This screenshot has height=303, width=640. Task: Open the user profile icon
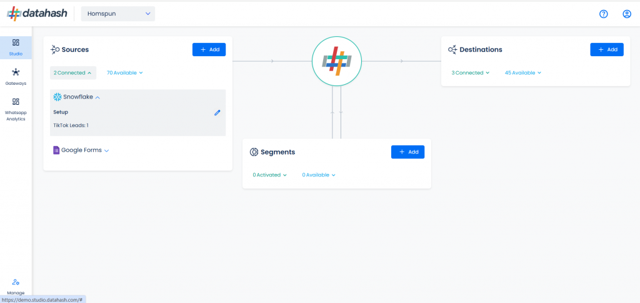pyautogui.click(x=626, y=14)
